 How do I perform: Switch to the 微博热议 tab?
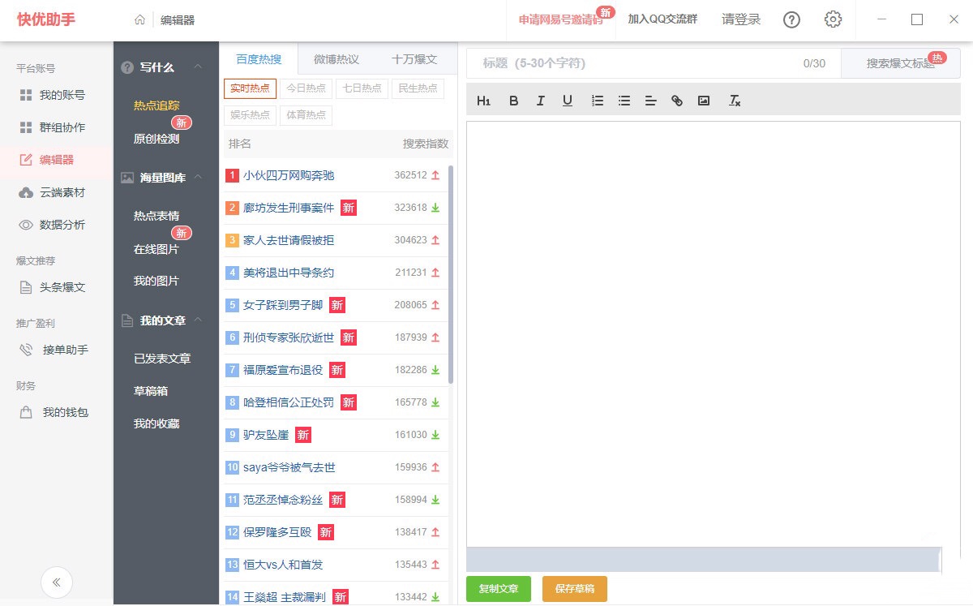[336, 59]
